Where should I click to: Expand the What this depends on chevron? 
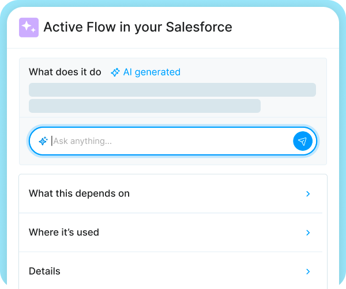click(308, 194)
